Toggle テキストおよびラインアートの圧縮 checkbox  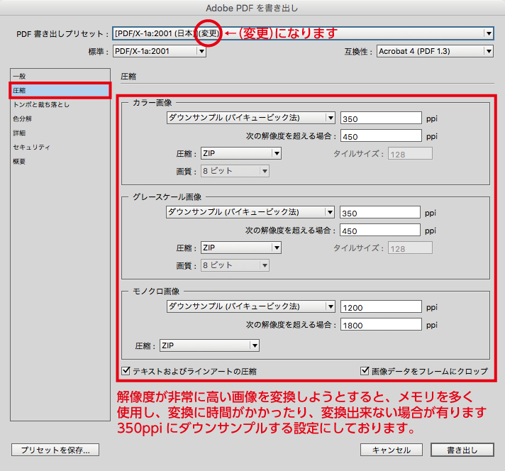click(x=126, y=371)
